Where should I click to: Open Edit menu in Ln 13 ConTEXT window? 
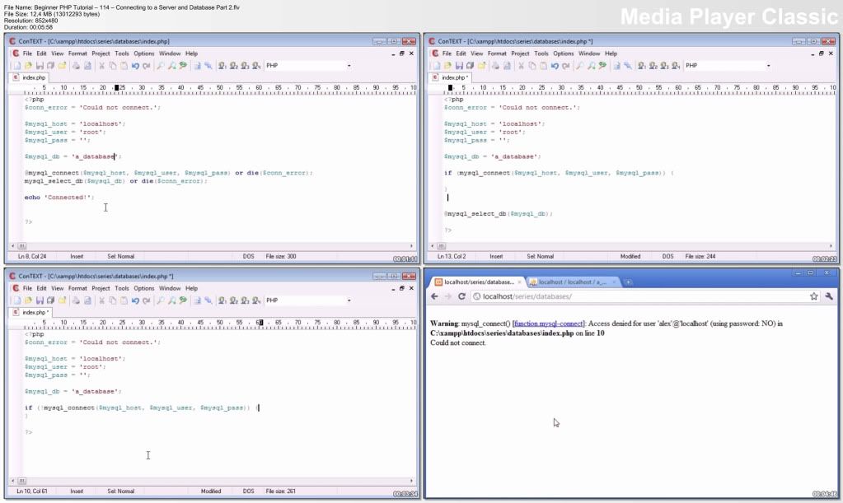(x=461, y=54)
